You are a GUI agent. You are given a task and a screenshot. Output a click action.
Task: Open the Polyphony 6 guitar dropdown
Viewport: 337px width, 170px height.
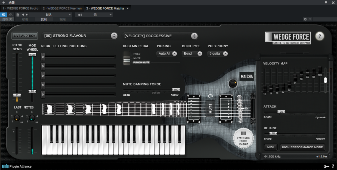(x=218, y=54)
